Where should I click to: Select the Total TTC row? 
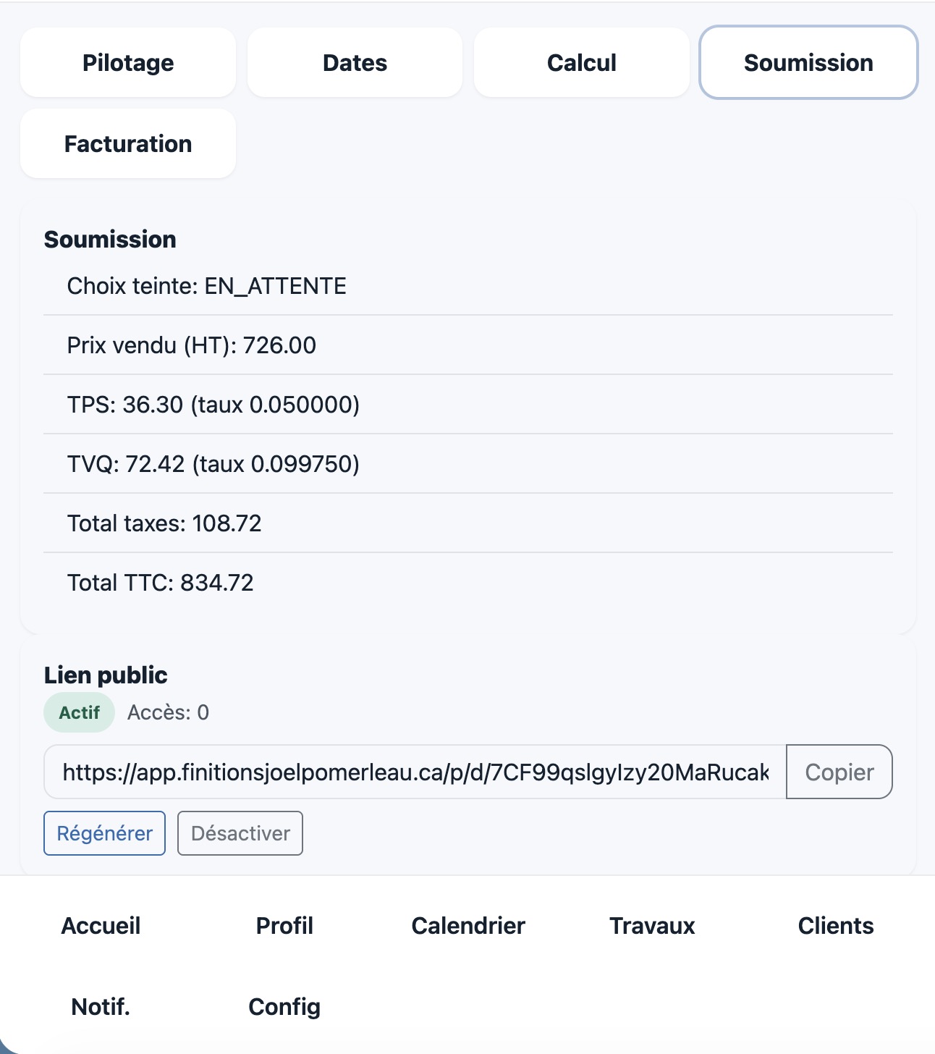[x=468, y=583]
